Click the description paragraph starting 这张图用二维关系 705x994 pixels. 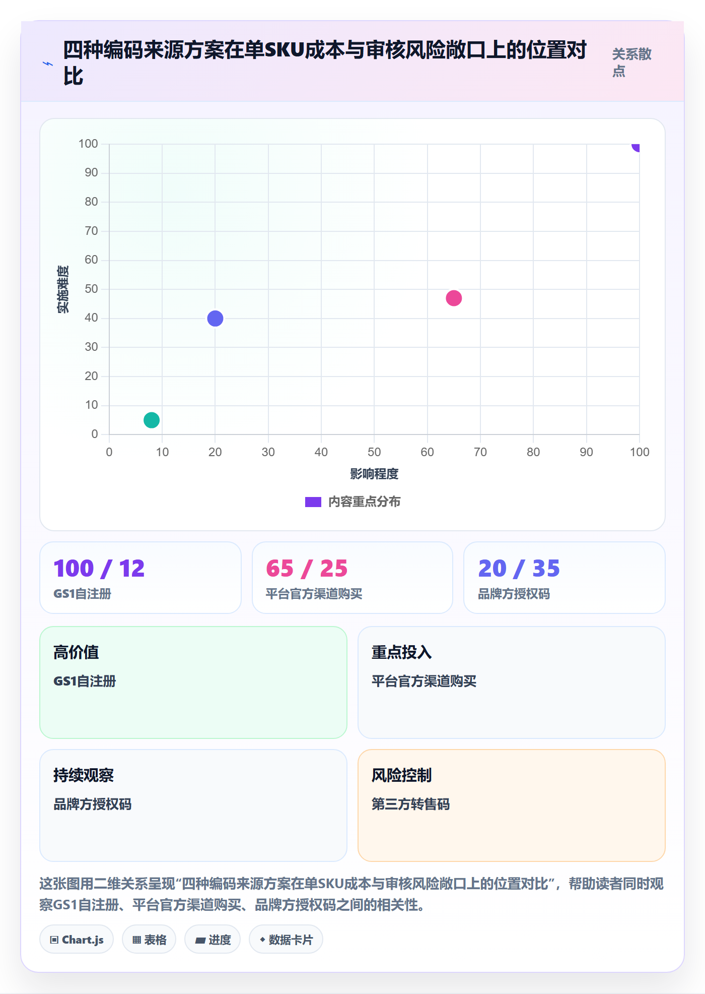pyautogui.click(x=352, y=894)
